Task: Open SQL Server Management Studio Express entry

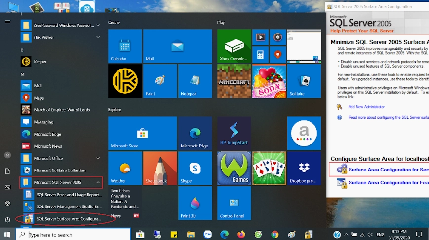Action: pyautogui.click(x=68, y=207)
